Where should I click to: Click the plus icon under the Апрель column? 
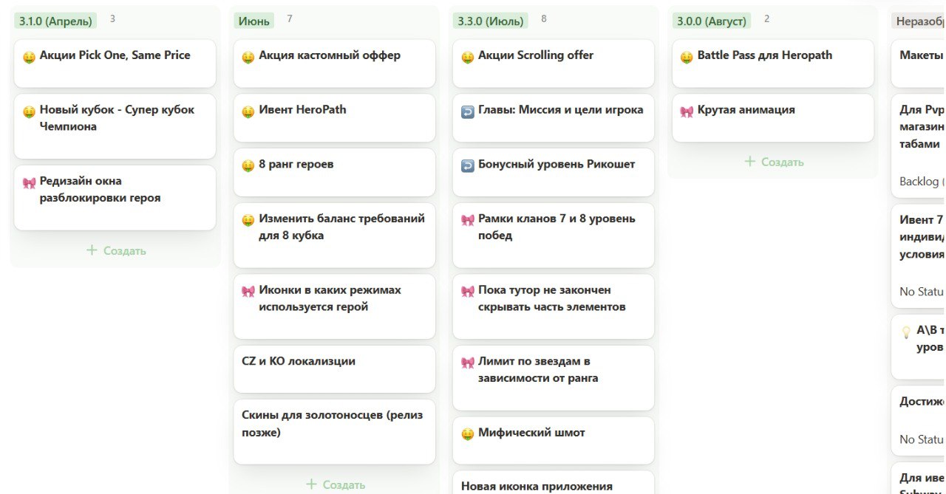(92, 250)
